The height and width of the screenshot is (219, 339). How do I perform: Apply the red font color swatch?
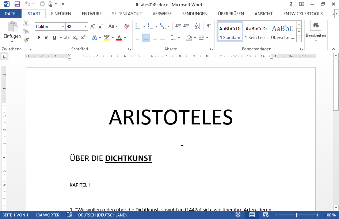[119, 38]
